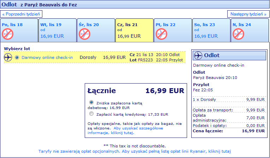Click the 20:10 Odlot departure time
The image size is (270, 158).
[x=168, y=55]
